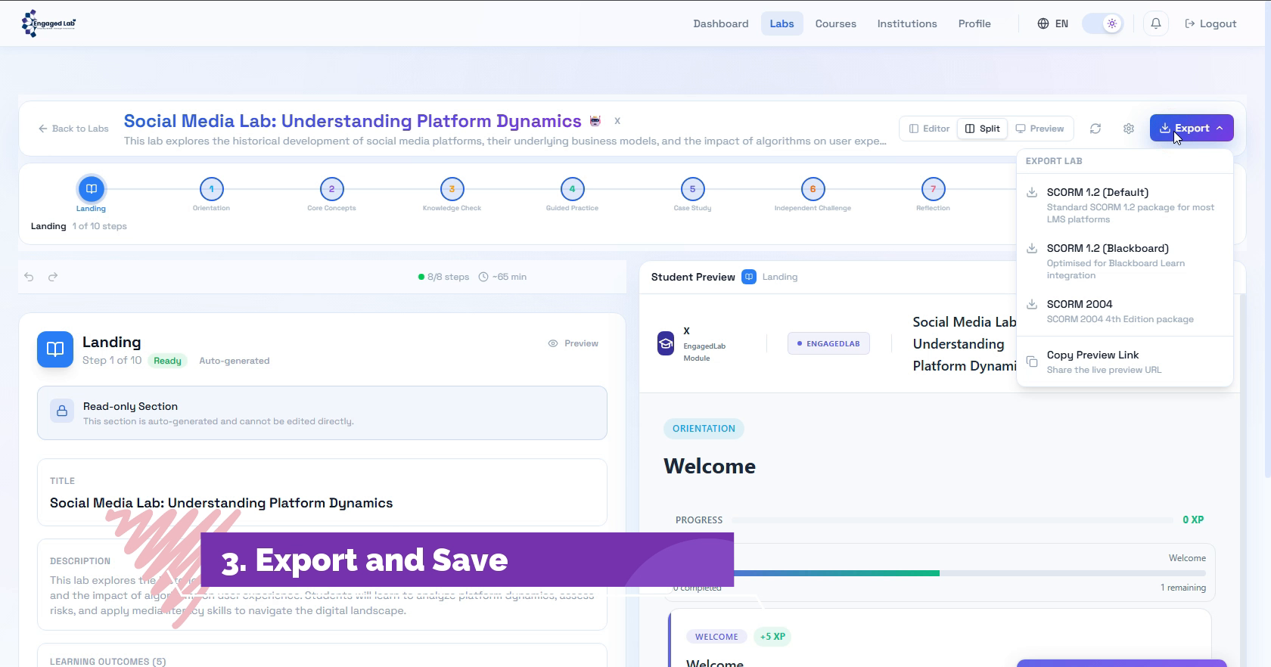This screenshot has height=667, width=1271.
Task: Toggle the light/dark theme switch
Action: pyautogui.click(x=1102, y=23)
